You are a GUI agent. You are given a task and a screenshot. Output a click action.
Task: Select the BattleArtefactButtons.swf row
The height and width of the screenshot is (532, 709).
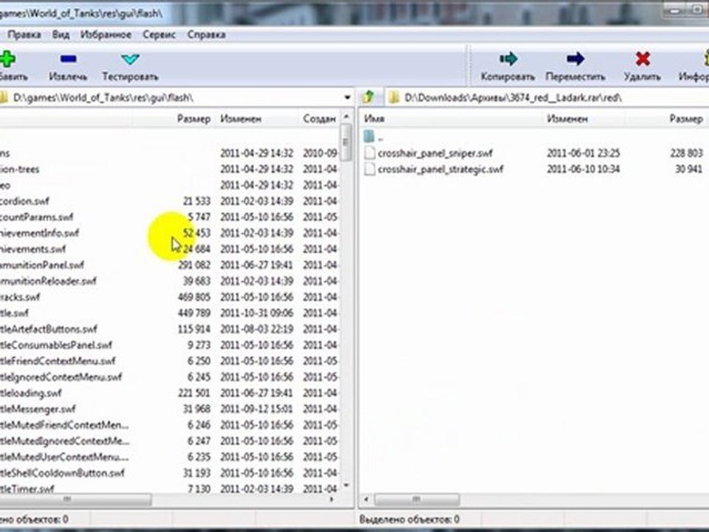(x=170, y=329)
